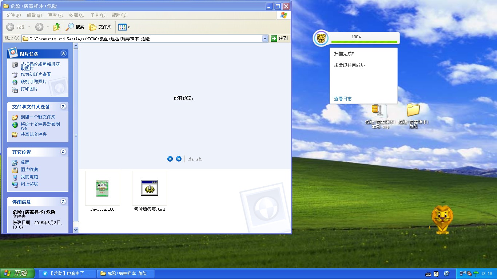Collapse the 文件和文件夹任务 panel
Viewport: 497px width, 279px height.
pyautogui.click(x=63, y=106)
